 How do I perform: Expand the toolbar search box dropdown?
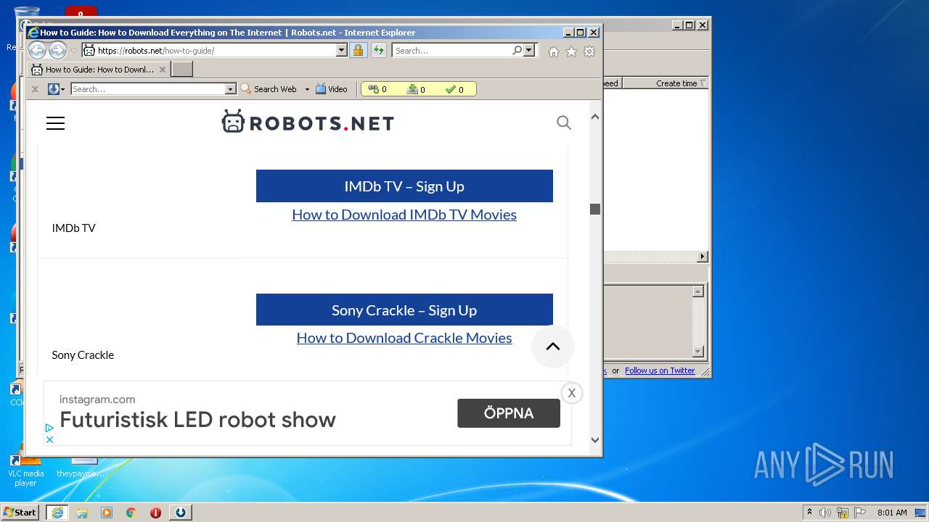(x=231, y=89)
